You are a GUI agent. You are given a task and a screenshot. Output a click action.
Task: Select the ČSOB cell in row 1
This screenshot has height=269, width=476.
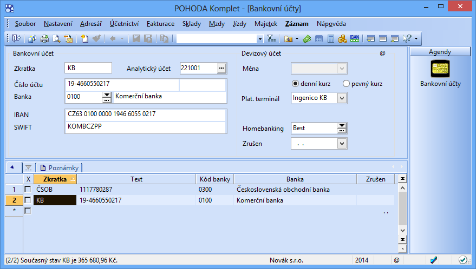click(x=55, y=190)
